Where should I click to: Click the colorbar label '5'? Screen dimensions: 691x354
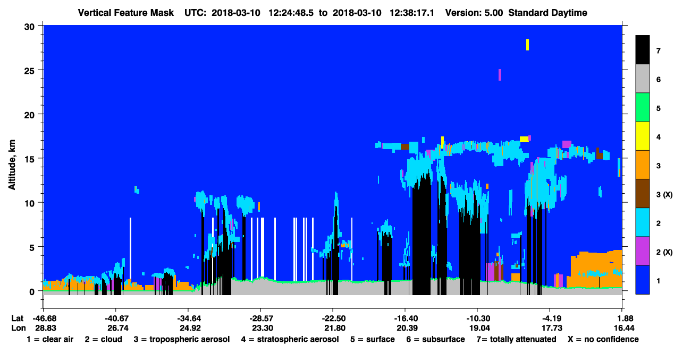pyautogui.click(x=659, y=108)
